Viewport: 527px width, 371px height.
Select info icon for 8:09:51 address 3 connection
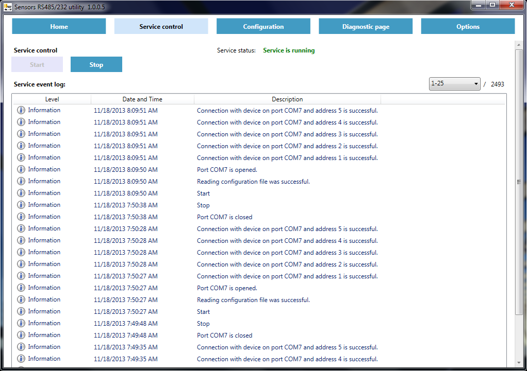21,134
